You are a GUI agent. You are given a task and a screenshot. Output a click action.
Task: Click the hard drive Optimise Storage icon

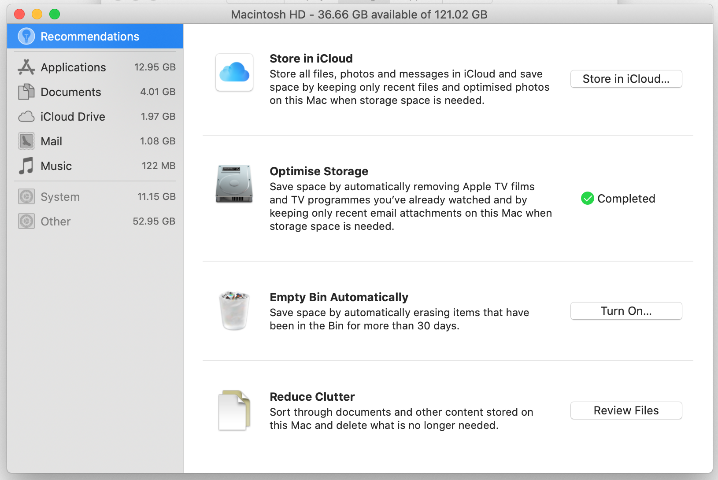pyautogui.click(x=234, y=184)
